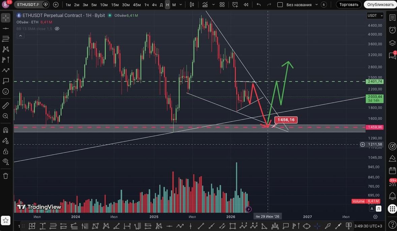Viewport: 397px width, 231px height.
Task: Expand the timeframe interval list chevron
Action: (x=181, y=5)
